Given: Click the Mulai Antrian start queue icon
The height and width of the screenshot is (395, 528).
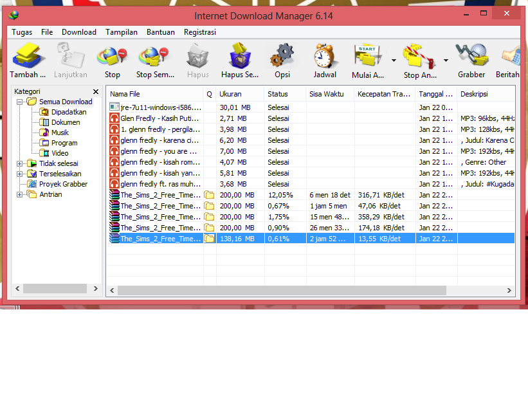Looking at the screenshot, I should point(368,56).
